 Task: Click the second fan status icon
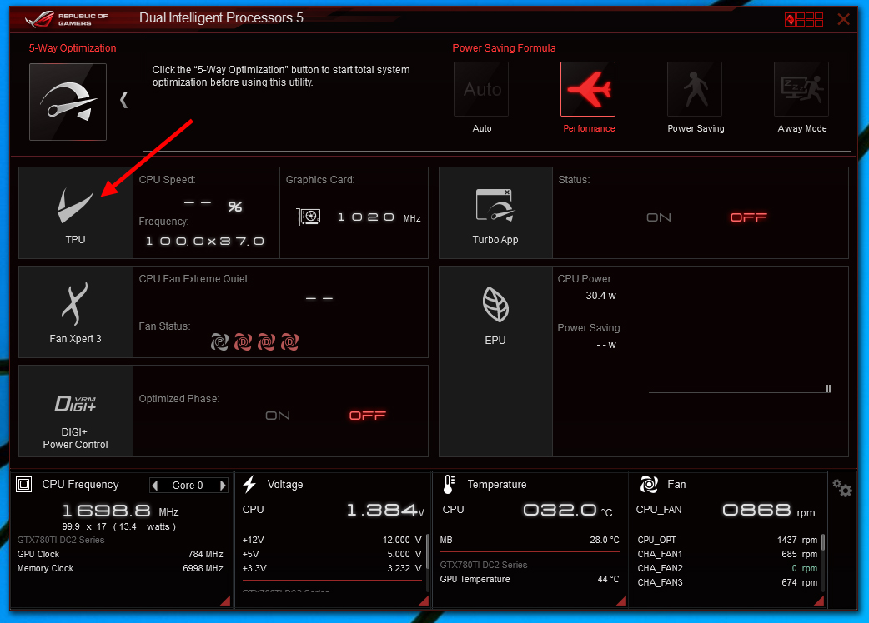243,342
